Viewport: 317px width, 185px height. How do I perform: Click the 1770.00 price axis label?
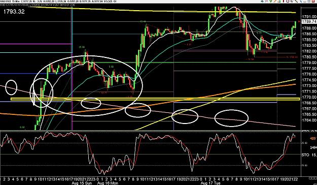point(309,97)
